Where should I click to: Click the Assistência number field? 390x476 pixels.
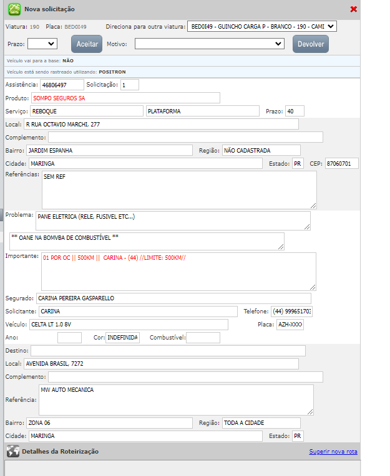61,85
